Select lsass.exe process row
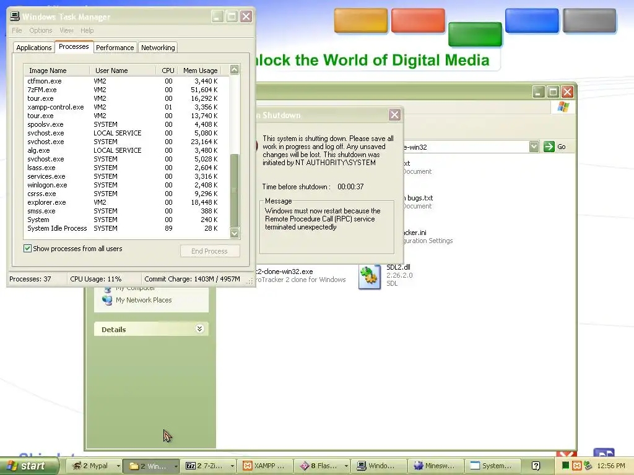The height and width of the screenshot is (475, 634). coord(123,168)
